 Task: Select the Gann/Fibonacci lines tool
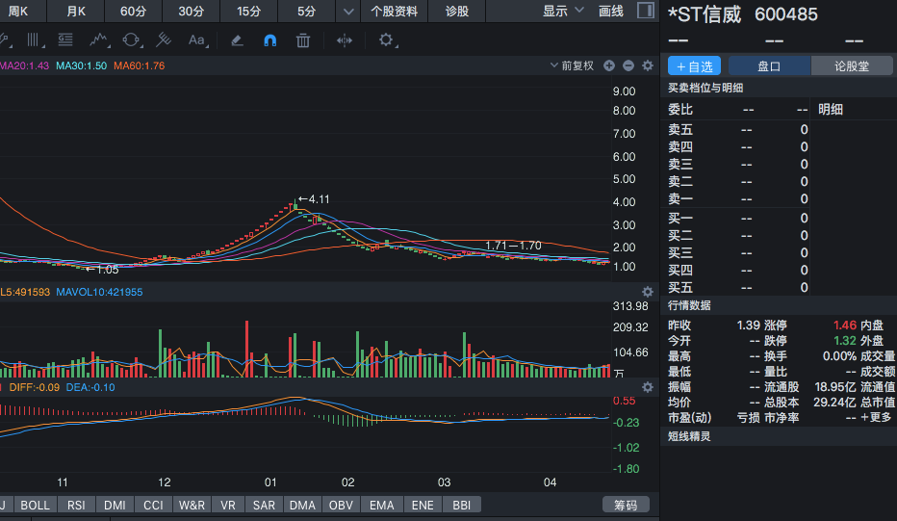pos(65,40)
